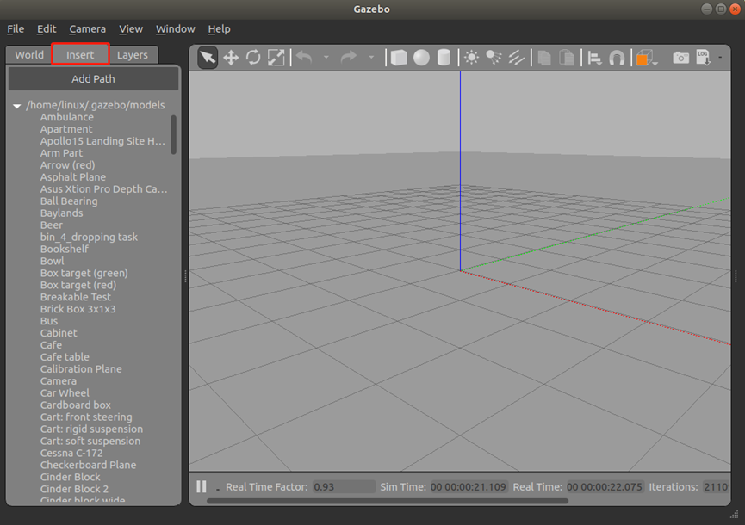Add a directional light

(x=517, y=58)
